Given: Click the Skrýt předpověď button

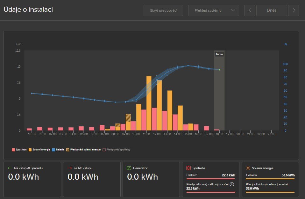Looking at the screenshot, I should coord(164,10).
